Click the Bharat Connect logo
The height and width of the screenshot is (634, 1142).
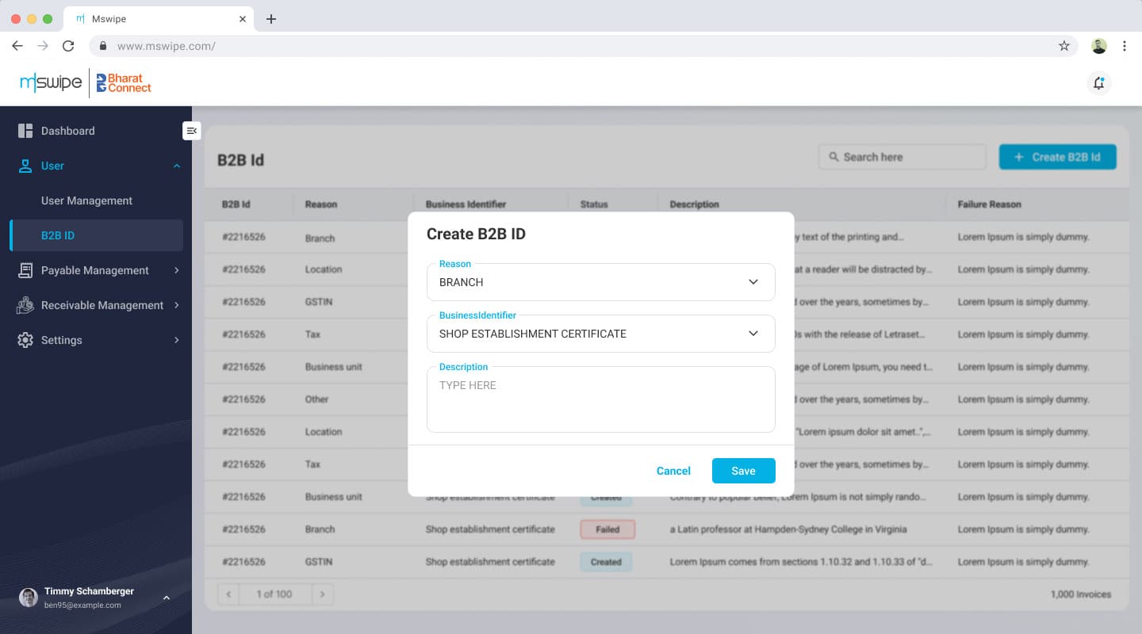pos(124,83)
